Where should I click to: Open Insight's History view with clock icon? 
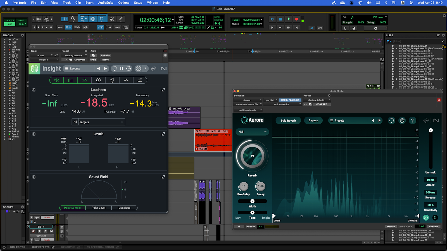(98, 80)
